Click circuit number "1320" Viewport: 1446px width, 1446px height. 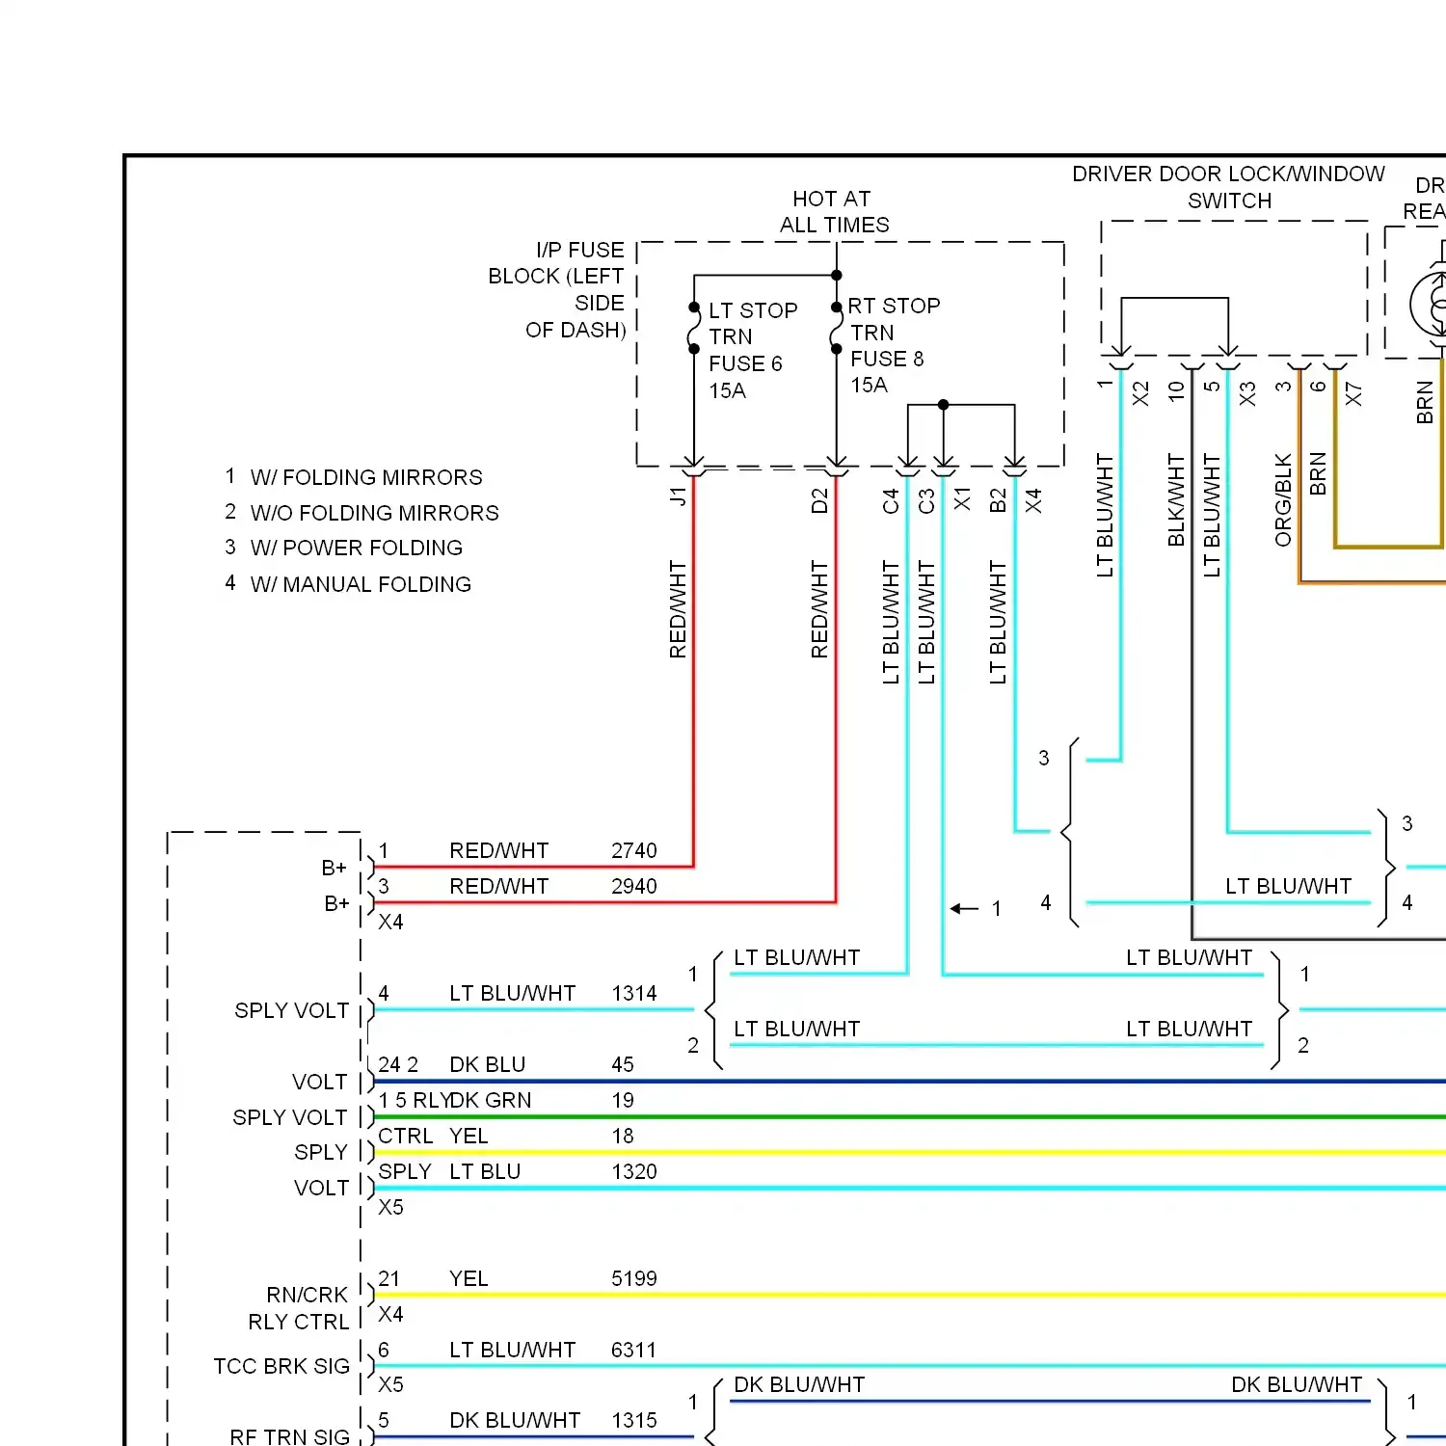[634, 1172]
